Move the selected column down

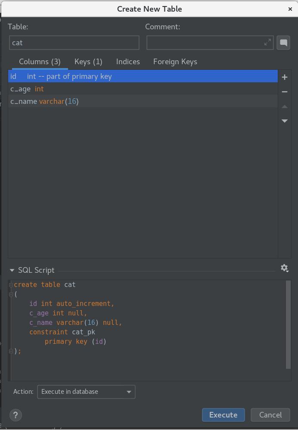coord(284,121)
